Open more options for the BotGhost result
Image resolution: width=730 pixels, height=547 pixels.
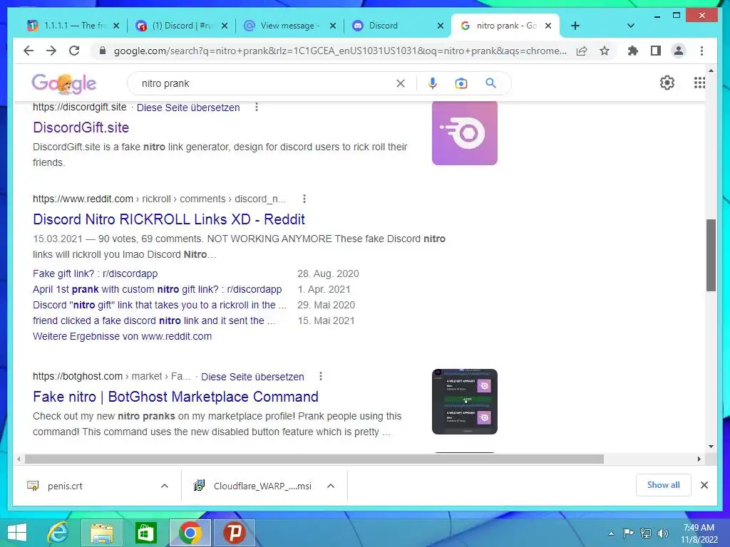pyautogui.click(x=321, y=376)
